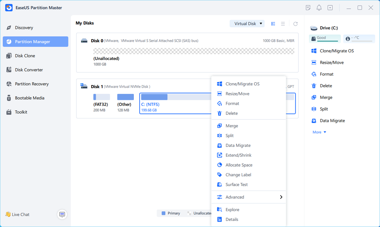Screen dimensions: 380x227
Task: Open Partition Recovery in sidebar
Action: (32, 84)
